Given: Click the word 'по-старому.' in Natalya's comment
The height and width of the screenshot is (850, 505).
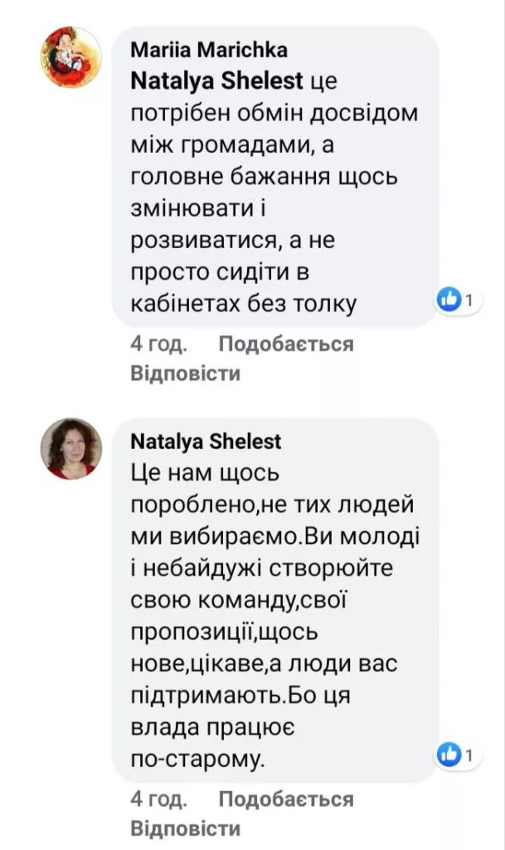Looking at the screenshot, I should [x=198, y=758].
